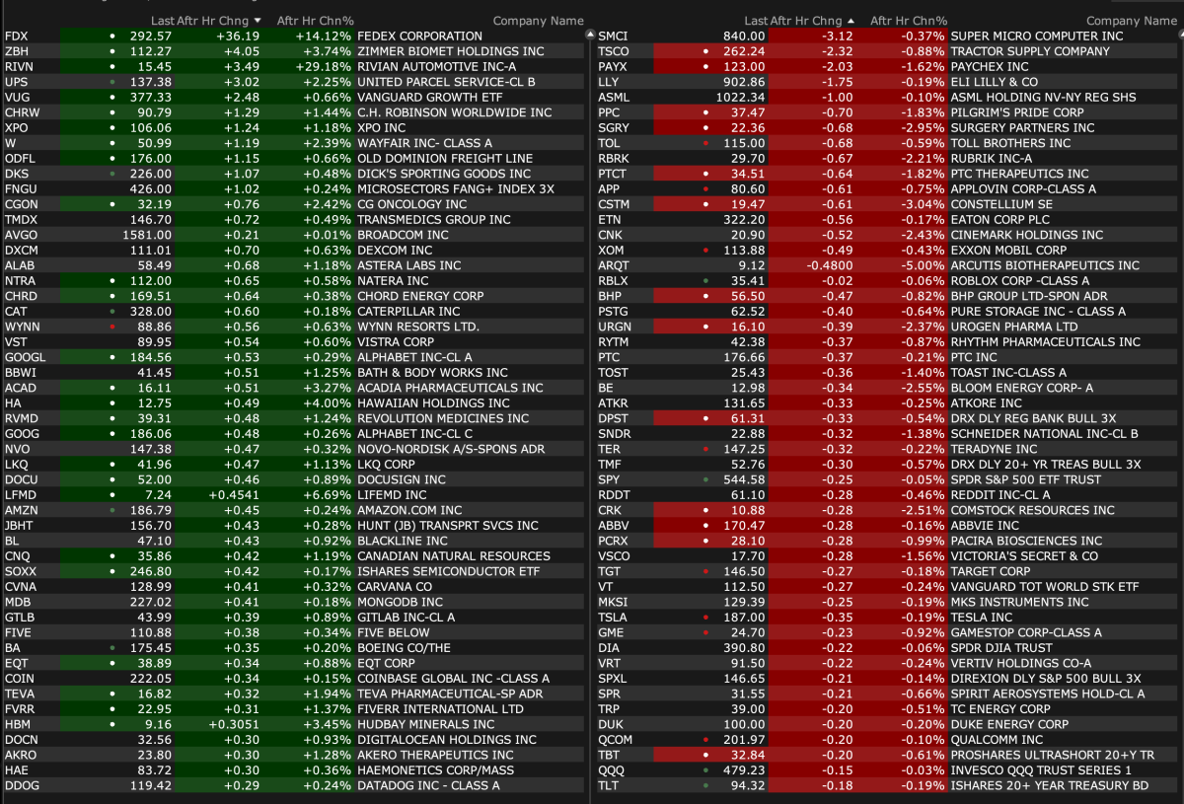Image resolution: width=1184 pixels, height=804 pixels.
Task: Open ELI LILLY & CO company name
Action: click(x=994, y=82)
